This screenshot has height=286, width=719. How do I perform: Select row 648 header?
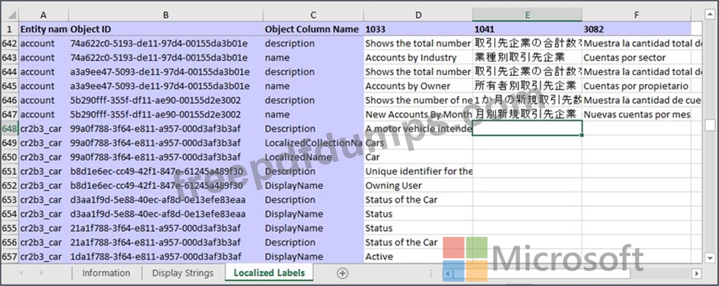9,128
